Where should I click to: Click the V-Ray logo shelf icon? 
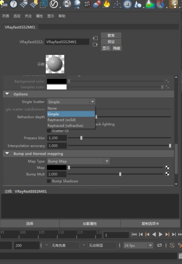54,4
